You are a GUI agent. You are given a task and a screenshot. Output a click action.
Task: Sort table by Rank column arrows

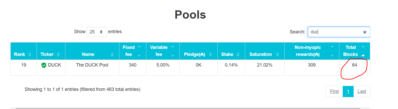pos(30,54)
